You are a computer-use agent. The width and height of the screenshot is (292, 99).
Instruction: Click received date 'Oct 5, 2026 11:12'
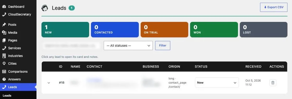(253, 83)
